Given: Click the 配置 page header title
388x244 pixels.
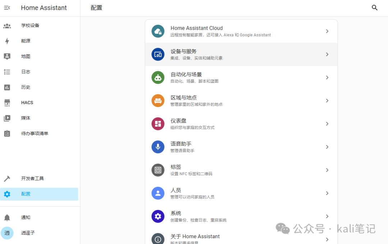Looking at the screenshot, I should pos(96,8).
